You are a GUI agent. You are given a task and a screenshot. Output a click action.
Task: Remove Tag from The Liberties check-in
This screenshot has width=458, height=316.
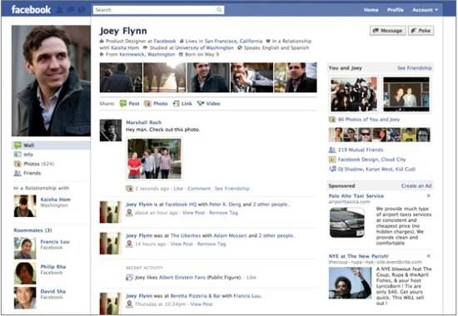pos(212,244)
